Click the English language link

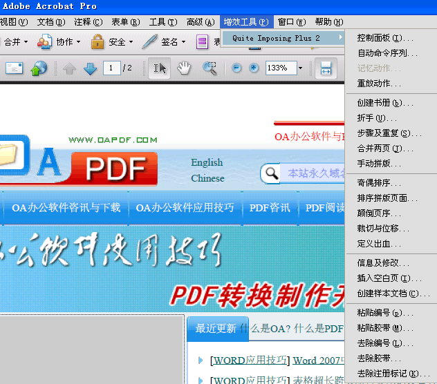tap(207, 162)
